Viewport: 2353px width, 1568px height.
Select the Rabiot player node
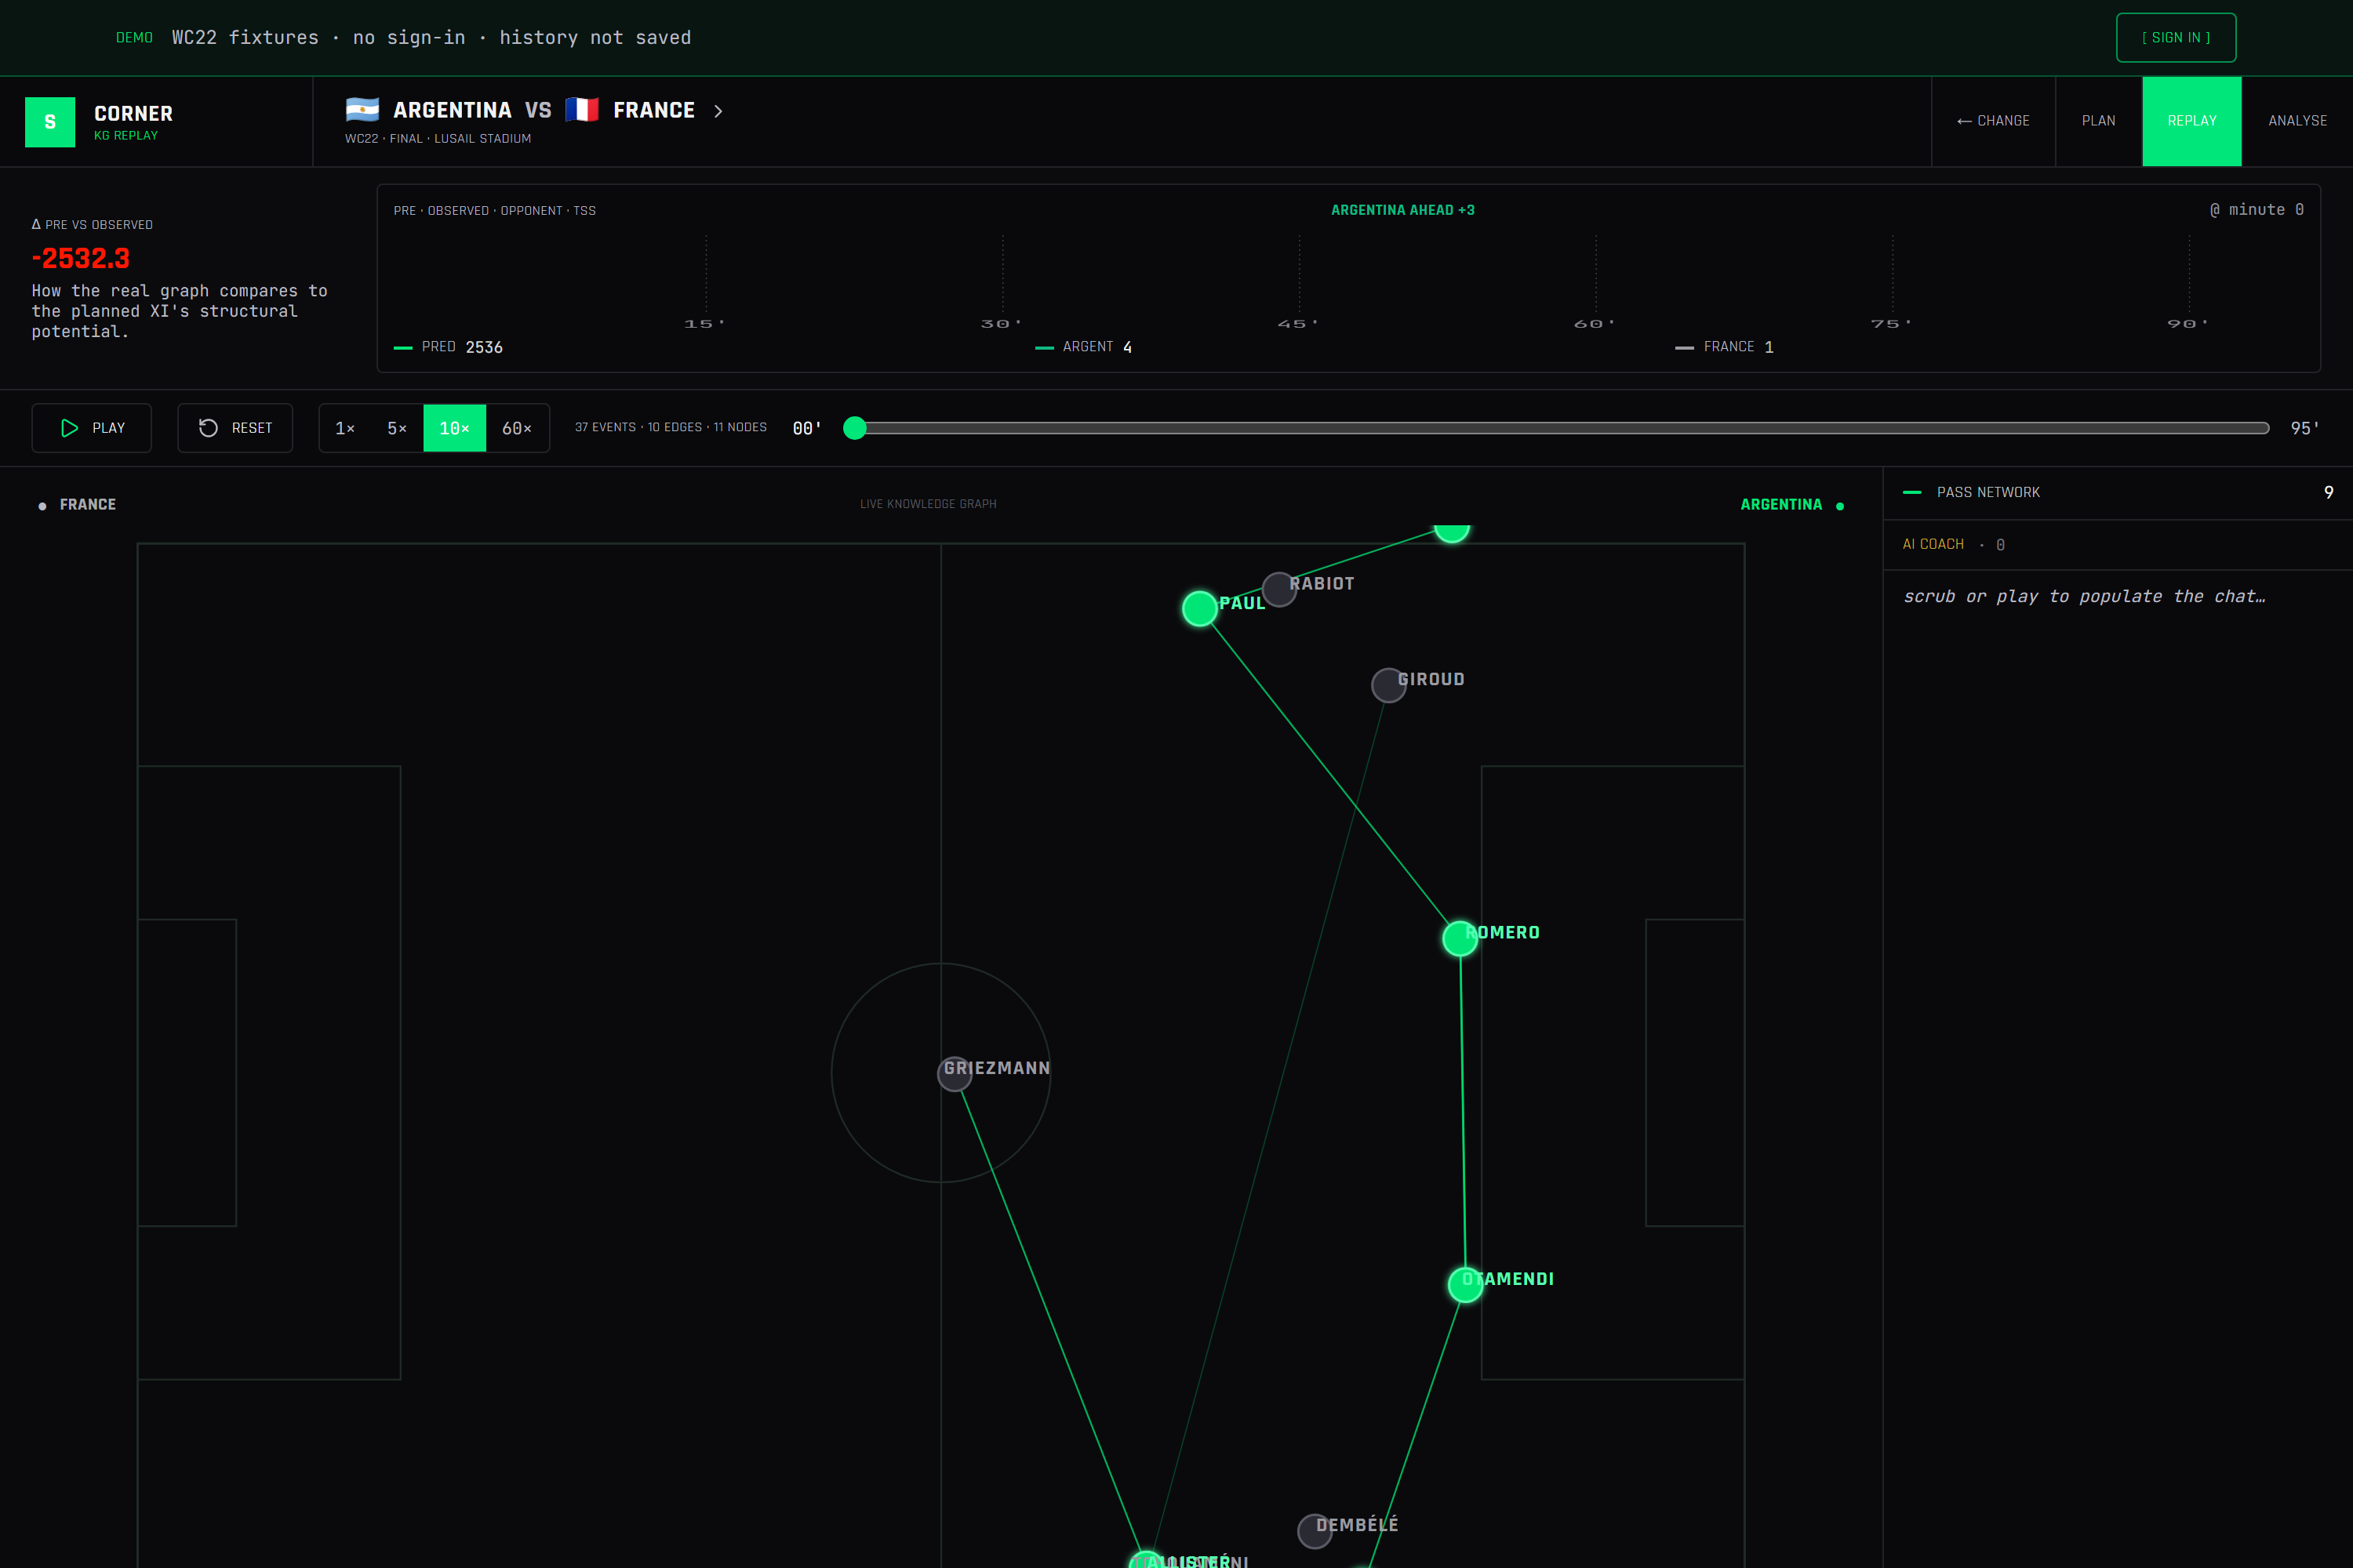1279,590
